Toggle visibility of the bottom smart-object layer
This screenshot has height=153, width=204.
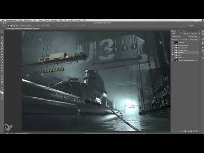[173, 60]
